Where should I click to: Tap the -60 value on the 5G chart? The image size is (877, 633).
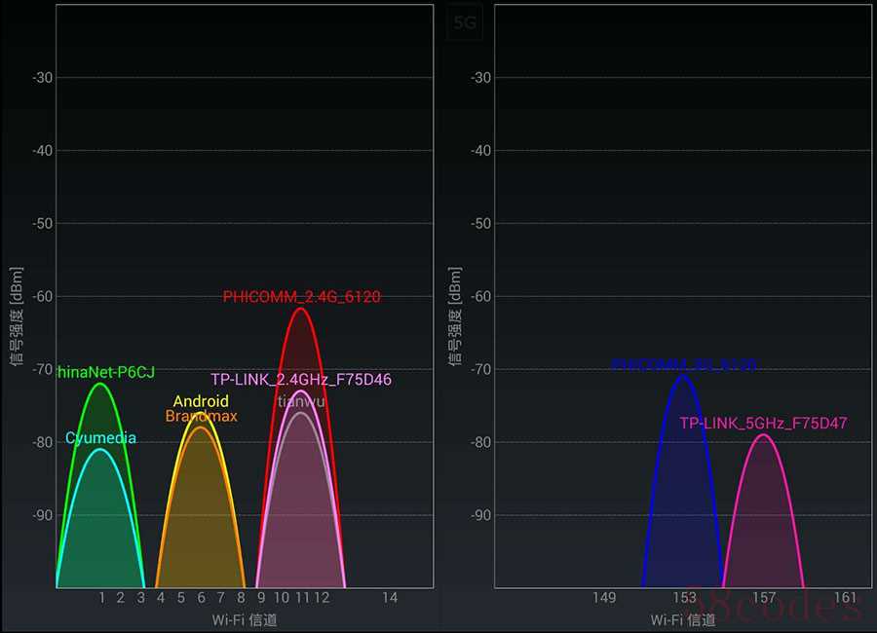(x=481, y=296)
